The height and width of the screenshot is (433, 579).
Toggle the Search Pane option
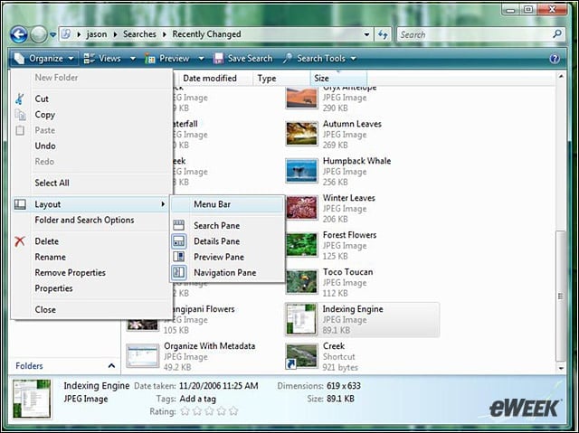pos(228,226)
